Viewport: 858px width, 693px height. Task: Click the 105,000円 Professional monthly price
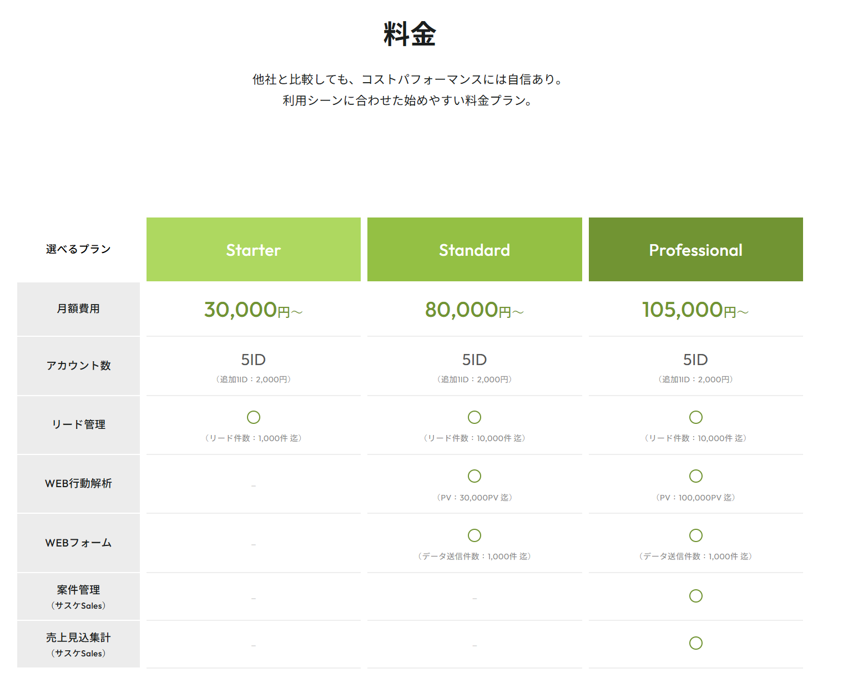coord(695,310)
